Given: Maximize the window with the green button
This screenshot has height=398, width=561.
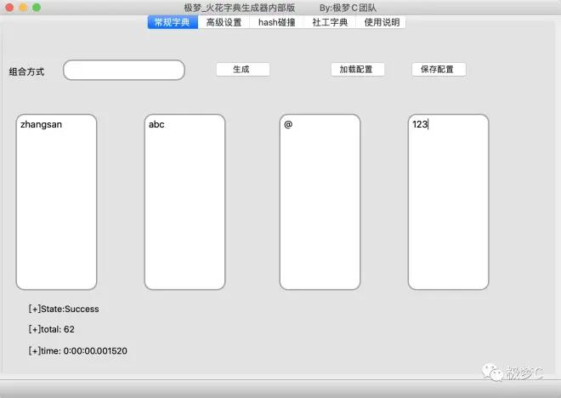Looking at the screenshot, I should (37, 8).
